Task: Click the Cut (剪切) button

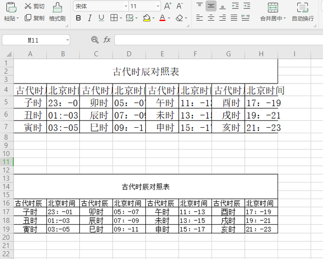Action: coord(34,6)
